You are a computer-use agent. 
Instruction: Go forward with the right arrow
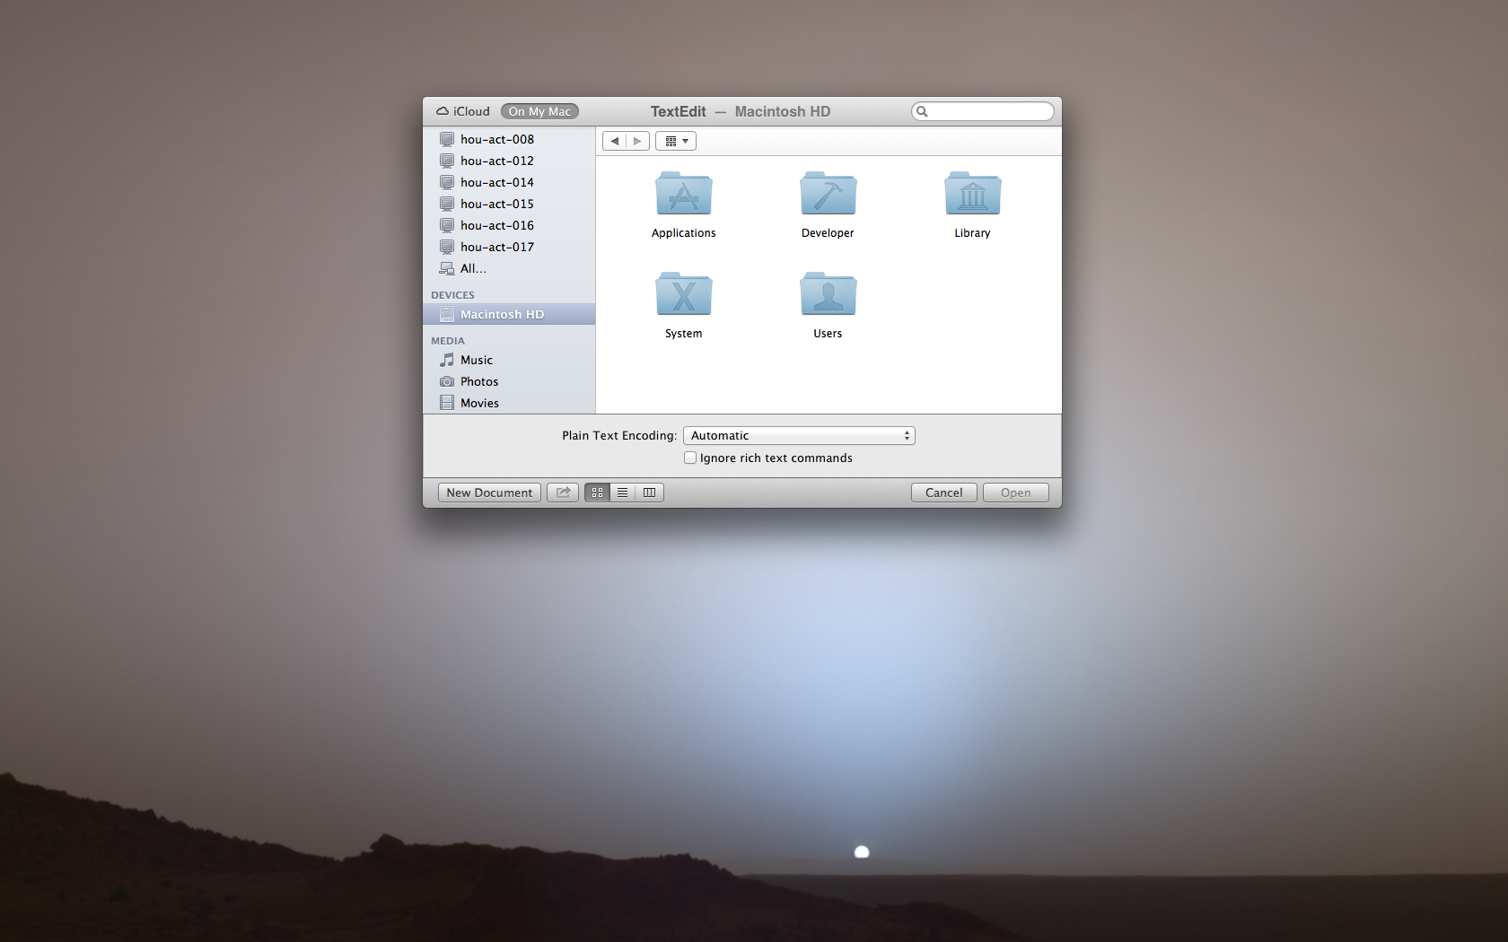coord(638,141)
